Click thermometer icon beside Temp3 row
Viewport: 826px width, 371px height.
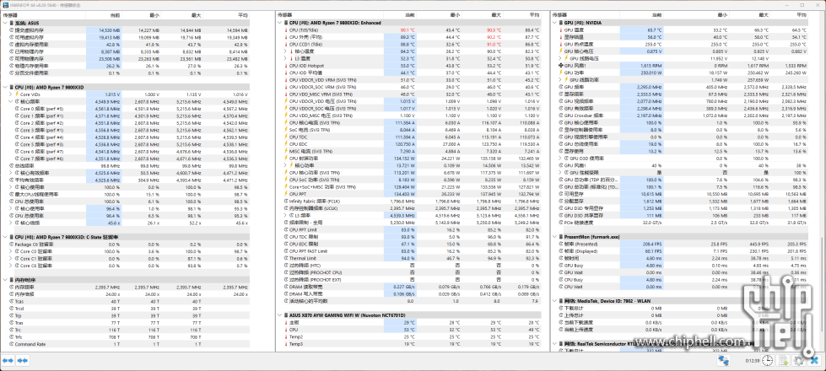click(x=286, y=344)
